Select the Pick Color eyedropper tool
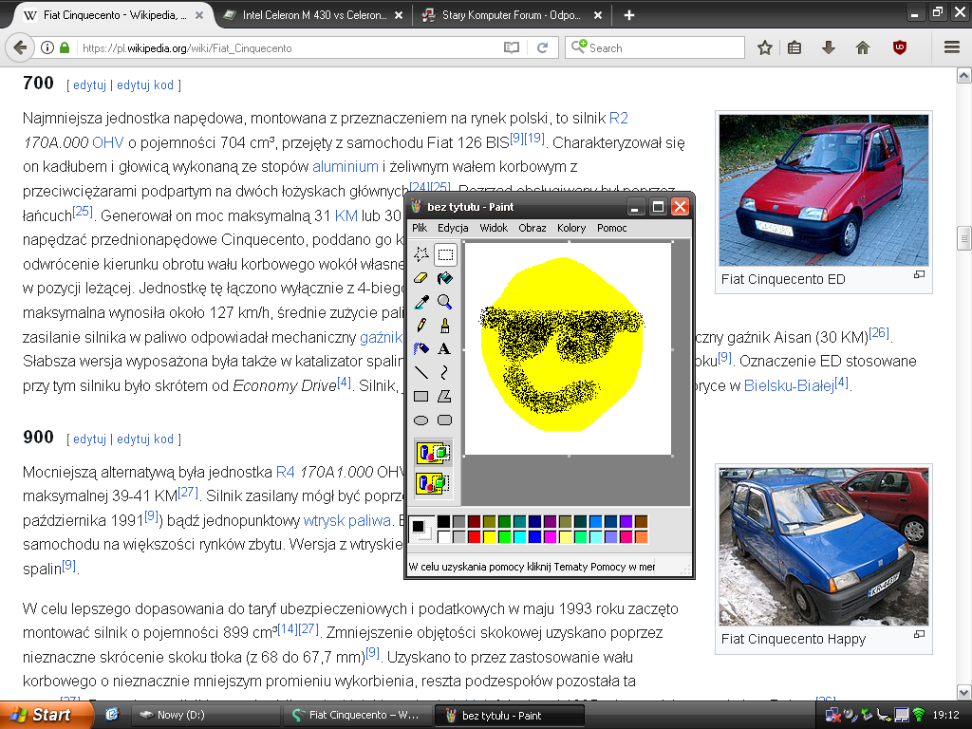The width and height of the screenshot is (972, 729). pyautogui.click(x=421, y=302)
